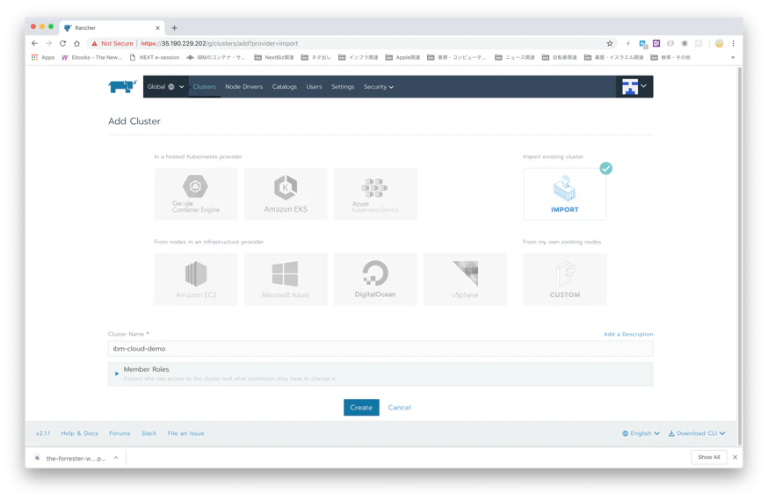Go to the Clusters tab
The image size is (768, 501).
pos(204,87)
